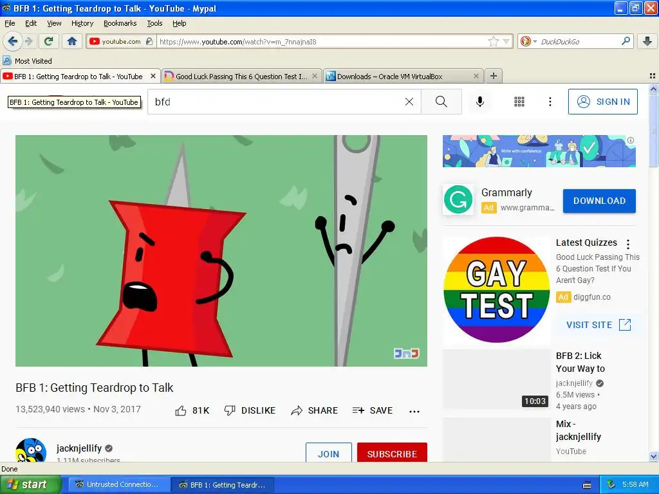
Task: Open the browser Home page
Action: pos(72,41)
